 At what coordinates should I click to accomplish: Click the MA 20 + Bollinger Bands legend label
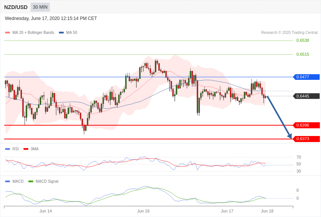(x=33, y=32)
